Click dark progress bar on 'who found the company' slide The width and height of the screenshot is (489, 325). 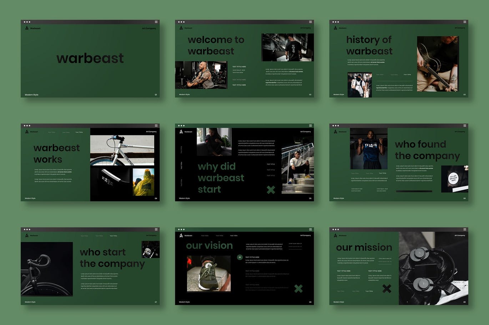tap(414, 191)
